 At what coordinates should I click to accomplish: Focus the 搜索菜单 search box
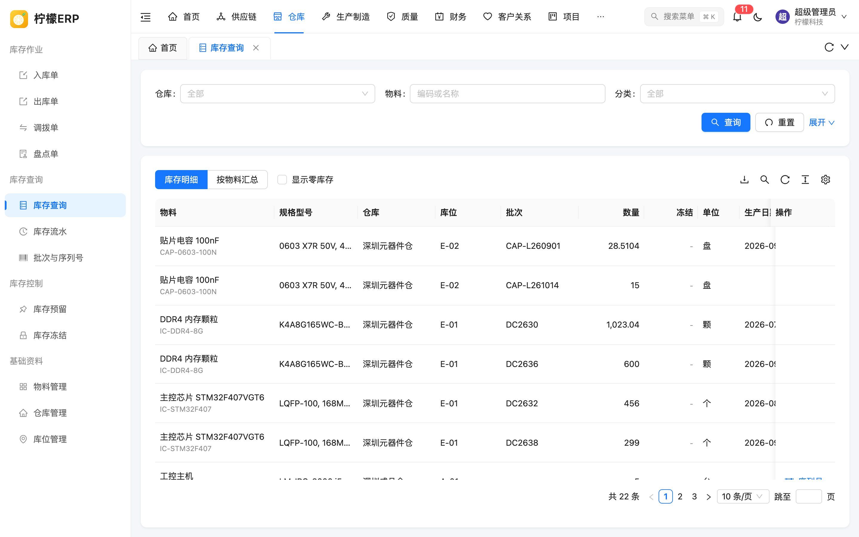pos(684,17)
